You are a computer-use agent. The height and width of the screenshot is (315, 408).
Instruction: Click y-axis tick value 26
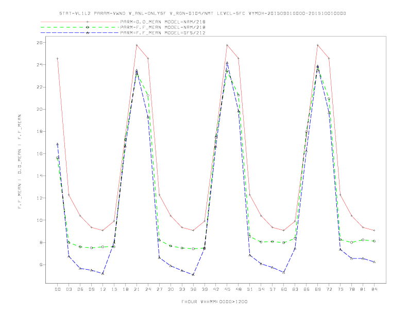pos(39,42)
